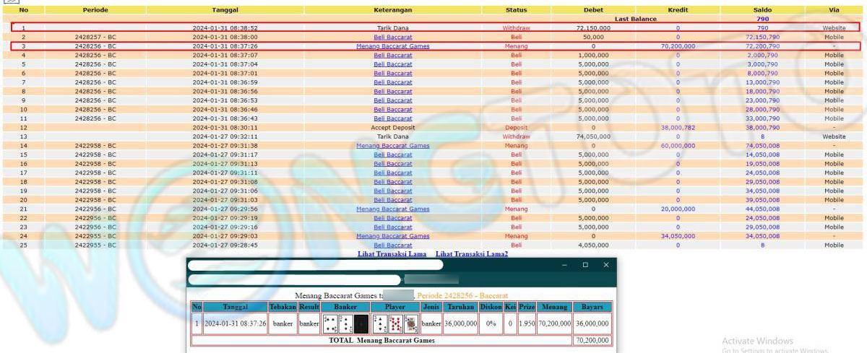Image resolution: width=867 pixels, height=353 pixels.
Task: Click the Keterangan column header
Action: pyautogui.click(x=392, y=10)
